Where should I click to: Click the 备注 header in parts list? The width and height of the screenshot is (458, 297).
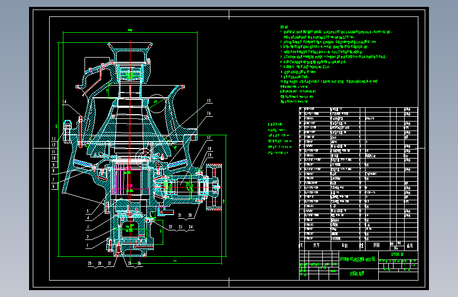coord(410,246)
